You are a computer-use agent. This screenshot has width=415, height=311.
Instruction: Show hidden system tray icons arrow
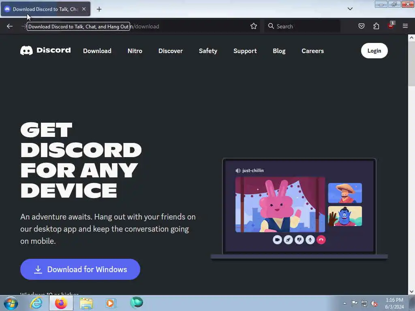344,303
